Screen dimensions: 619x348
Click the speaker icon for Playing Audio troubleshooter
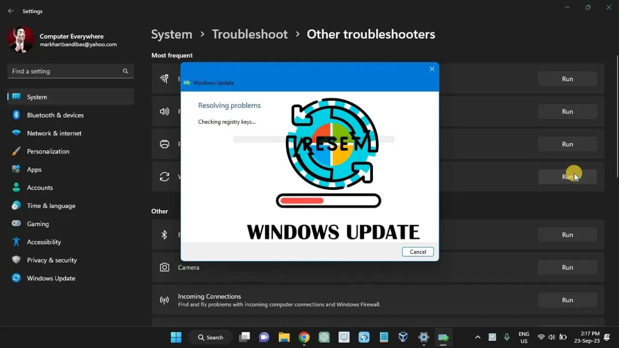tap(164, 111)
